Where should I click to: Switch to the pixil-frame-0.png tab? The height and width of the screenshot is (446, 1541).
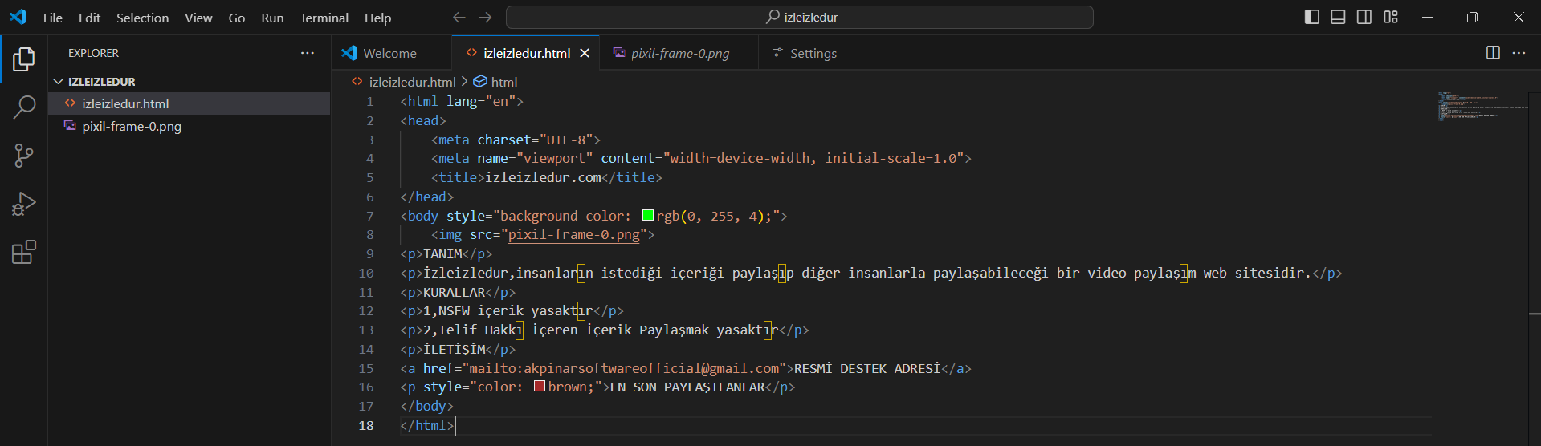pos(679,53)
